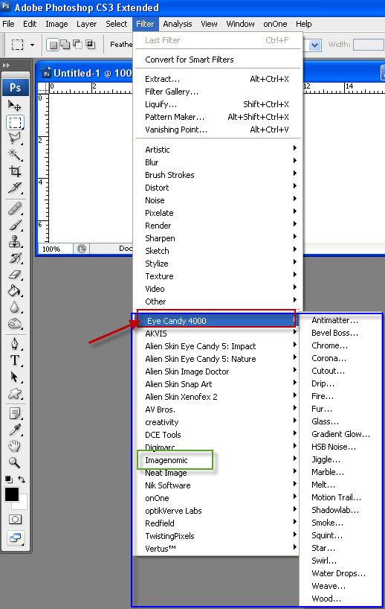Choose Add to selection mode
Viewport: 385px width, 609px height.
(65, 45)
